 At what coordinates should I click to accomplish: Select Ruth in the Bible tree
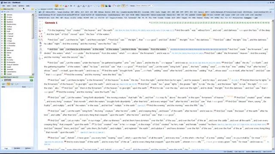click(9, 31)
